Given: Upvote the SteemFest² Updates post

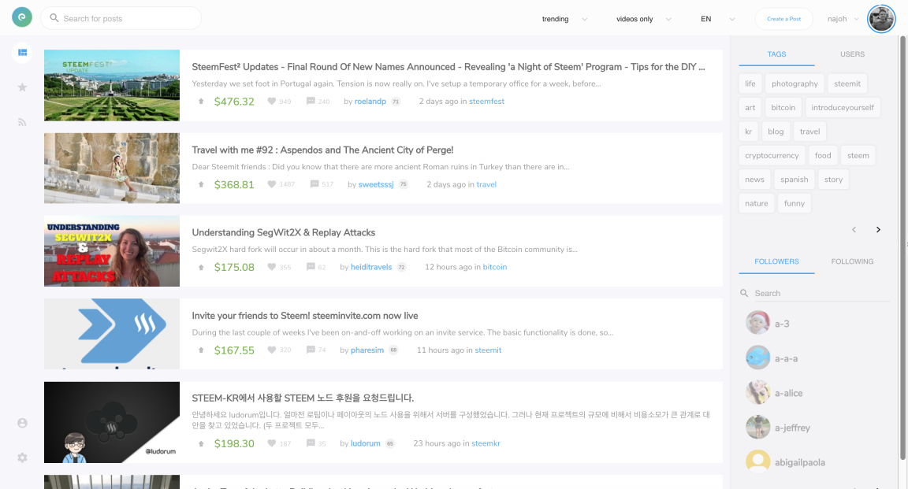Looking at the screenshot, I should pos(201,102).
